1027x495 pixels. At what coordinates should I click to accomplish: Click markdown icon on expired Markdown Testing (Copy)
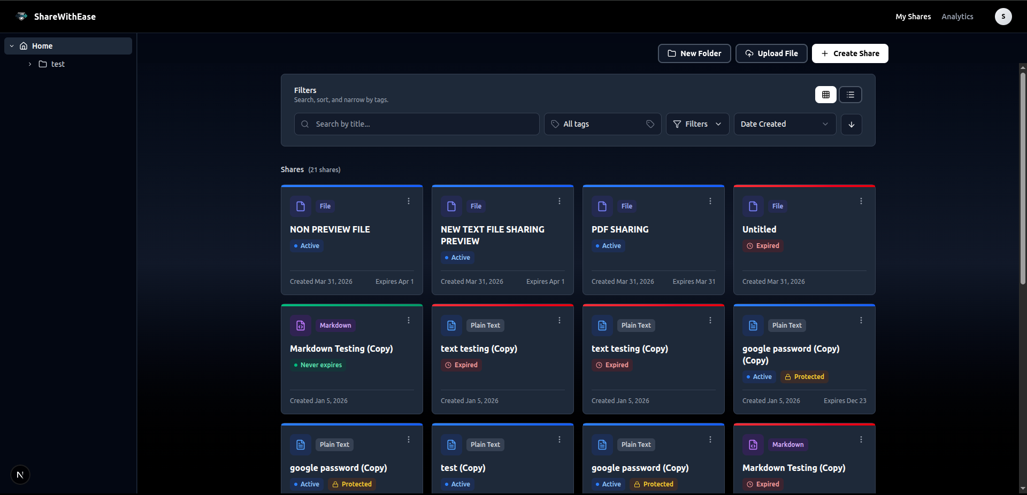[753, 445]
